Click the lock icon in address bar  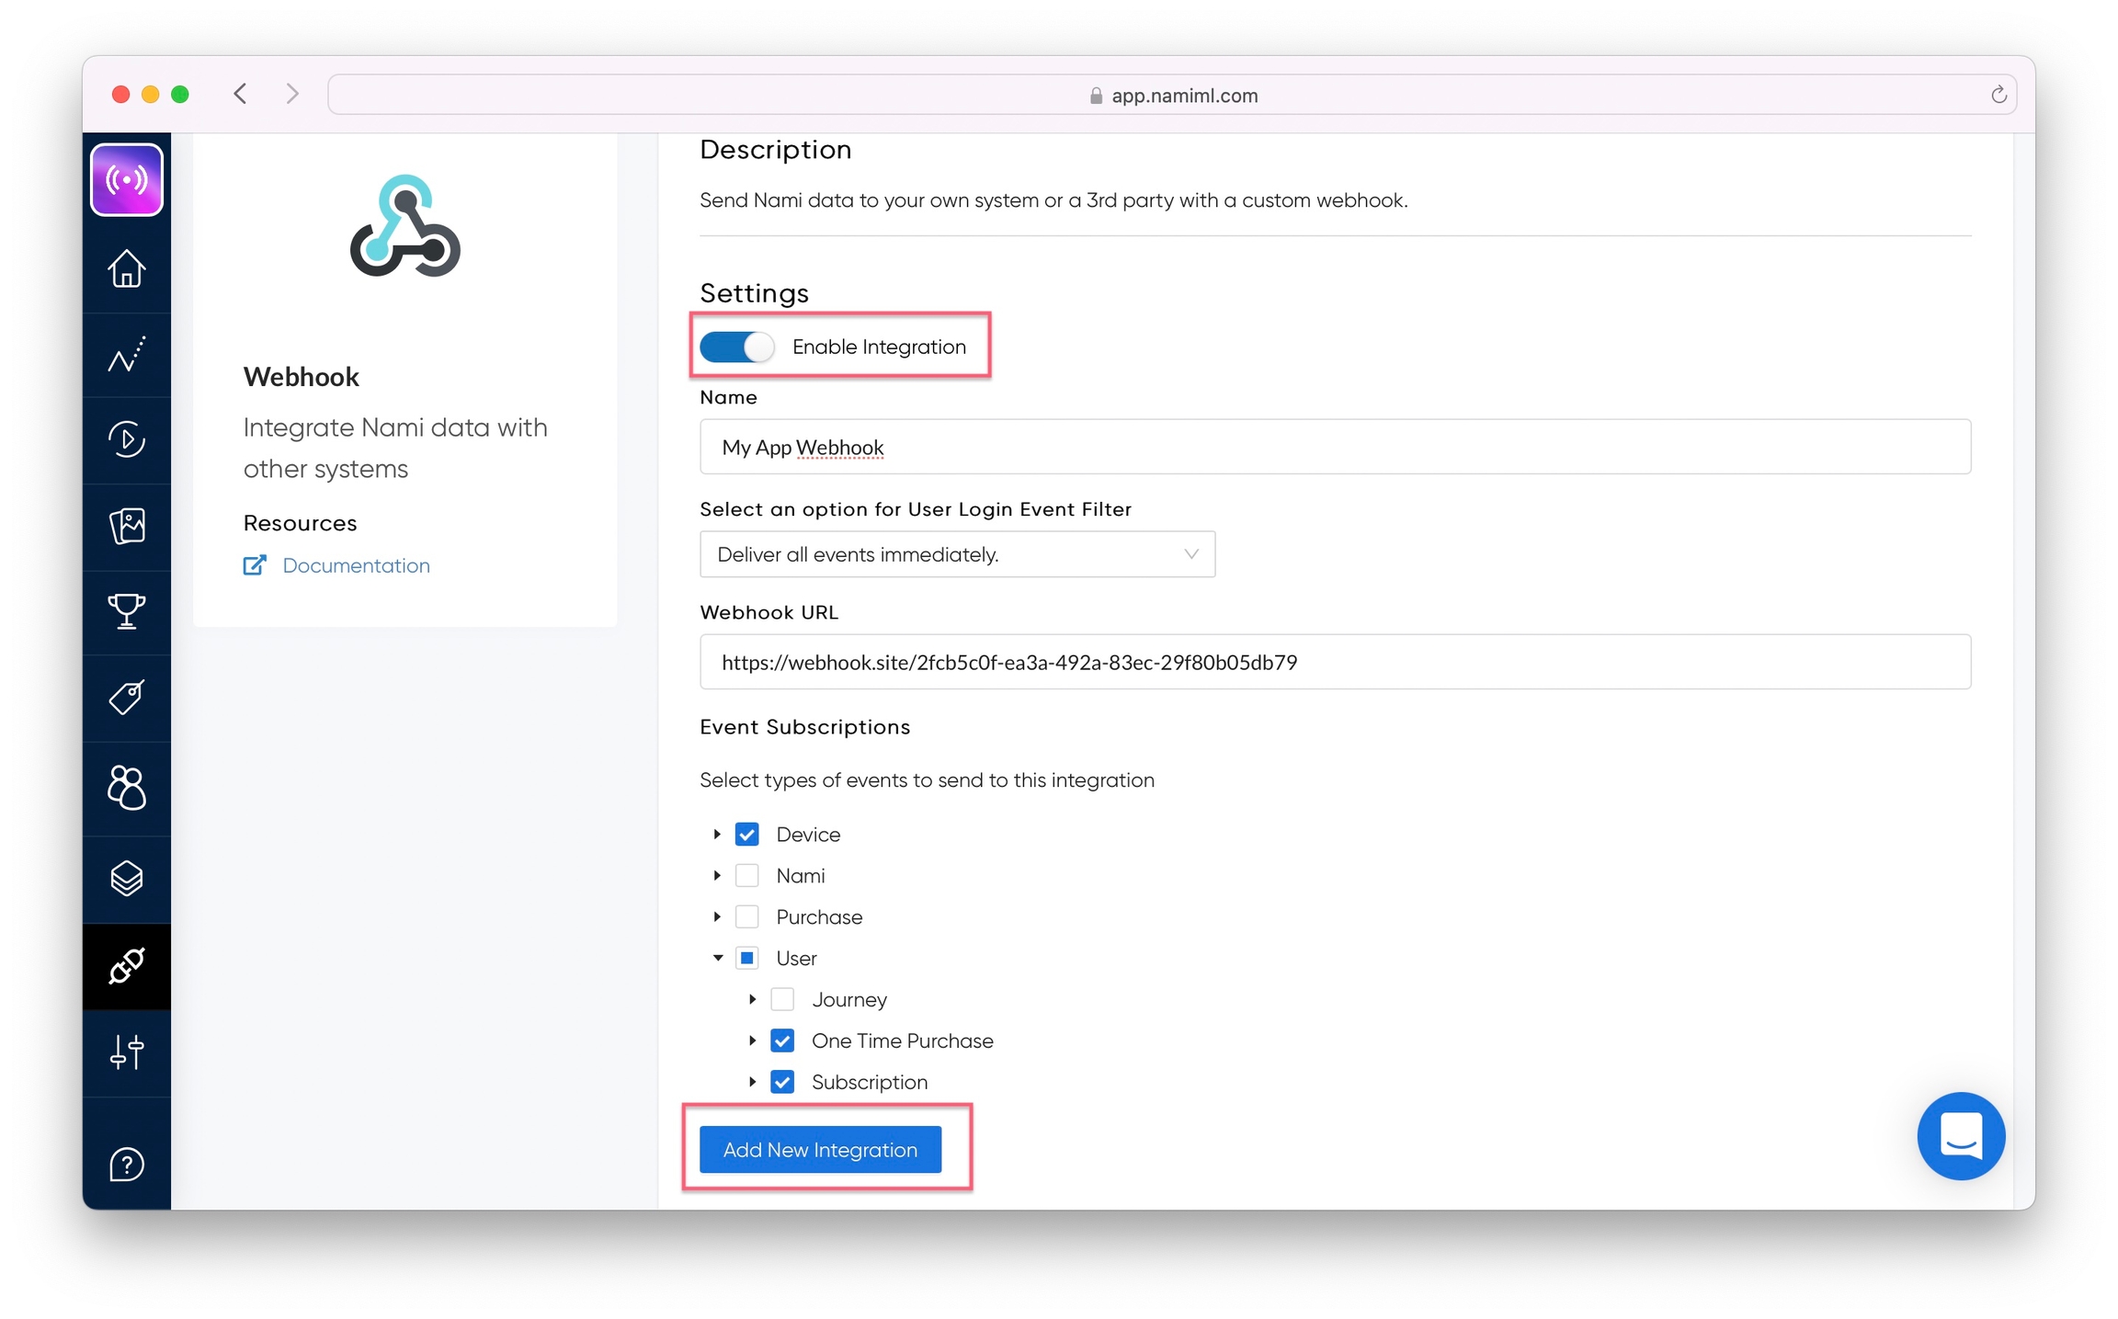[x=1096, y=96]
